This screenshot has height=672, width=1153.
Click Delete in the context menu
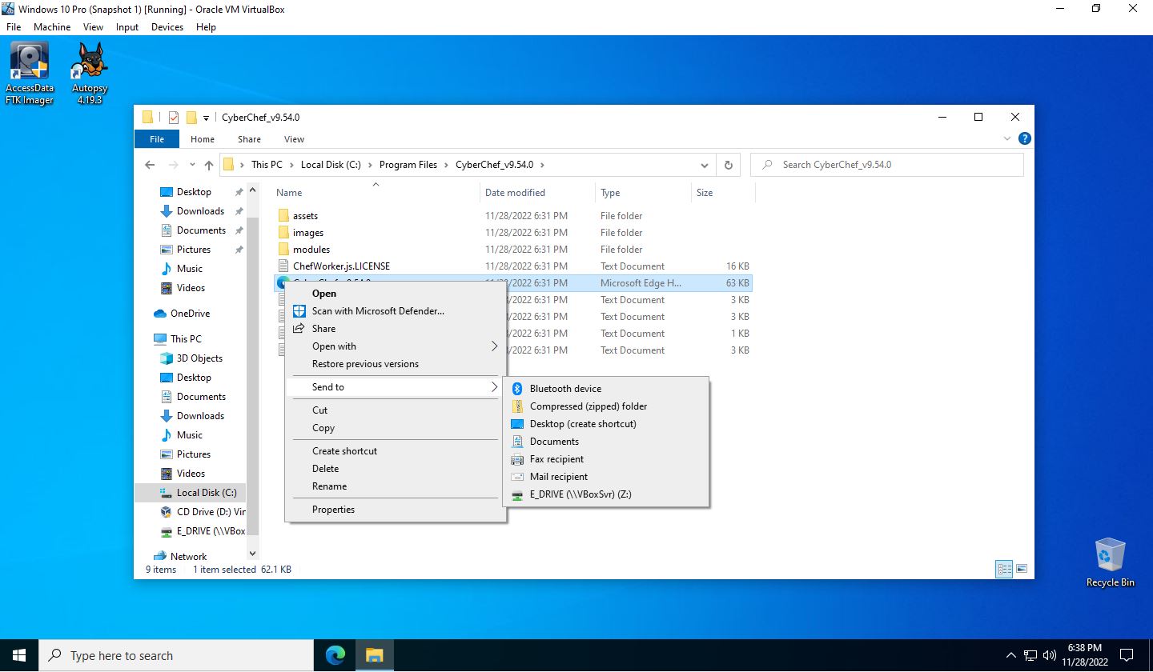pos(396,469)
